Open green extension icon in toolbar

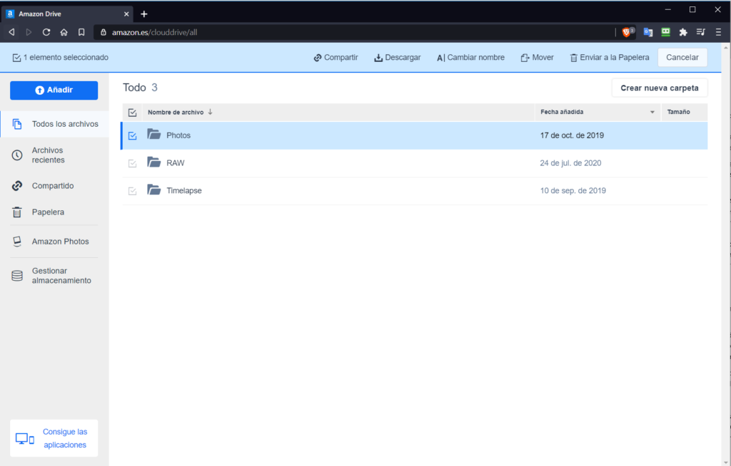click(x=666, y=32)
